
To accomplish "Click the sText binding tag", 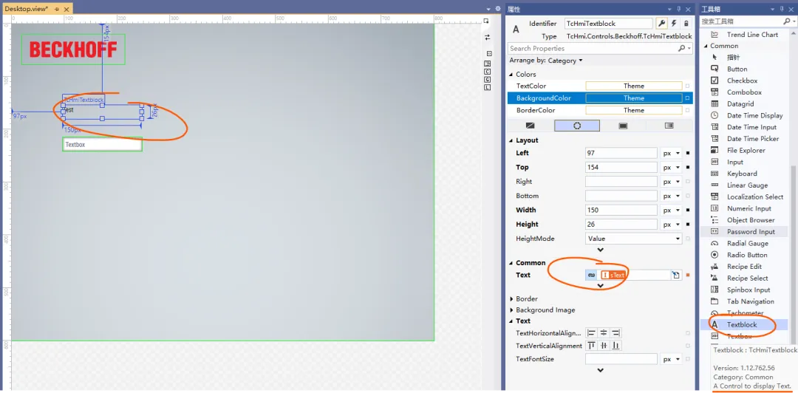I will [613, 275].
